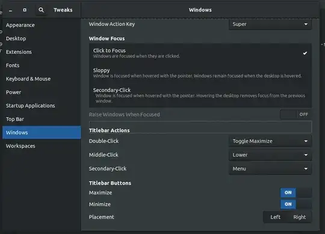
Task: Open the Window Action Key dropdown
Action: 270,24
